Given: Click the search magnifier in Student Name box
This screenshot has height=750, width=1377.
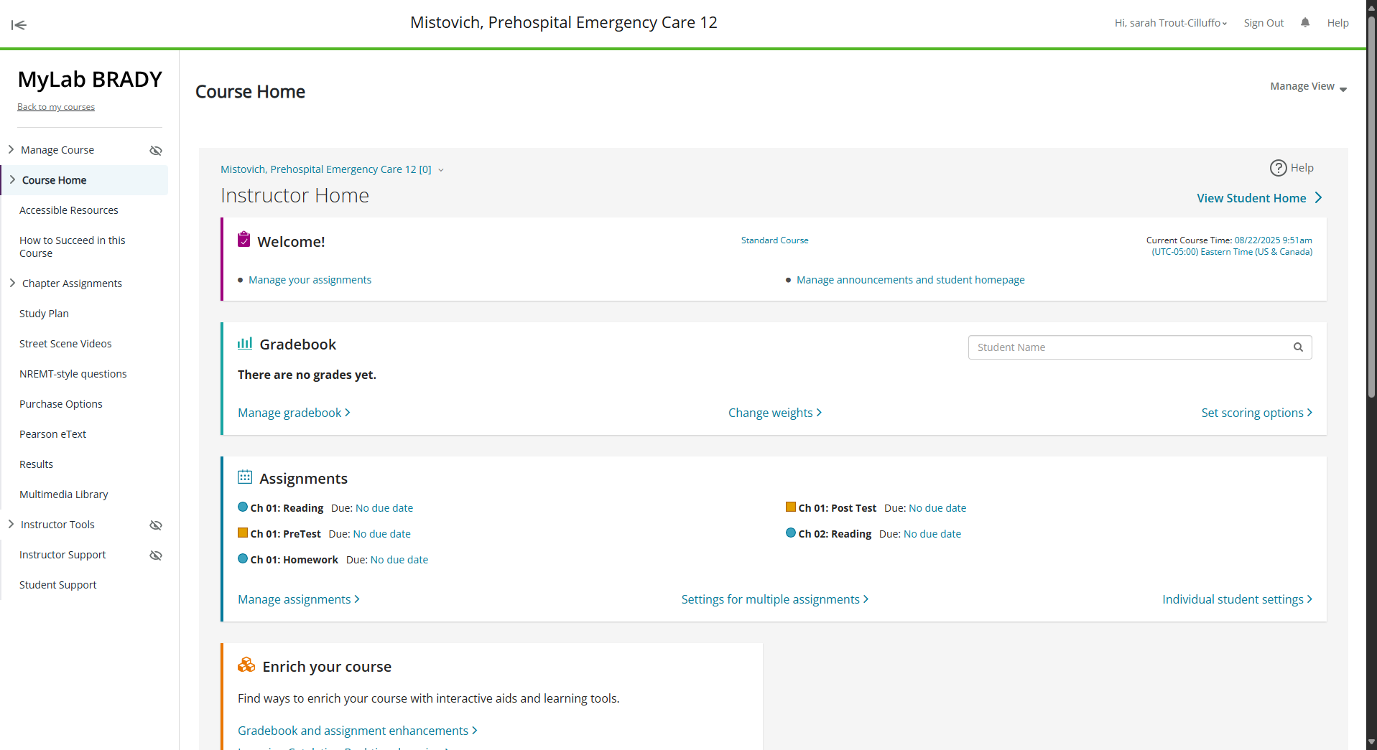Looking at the screenshot, I should [1298, 347].
